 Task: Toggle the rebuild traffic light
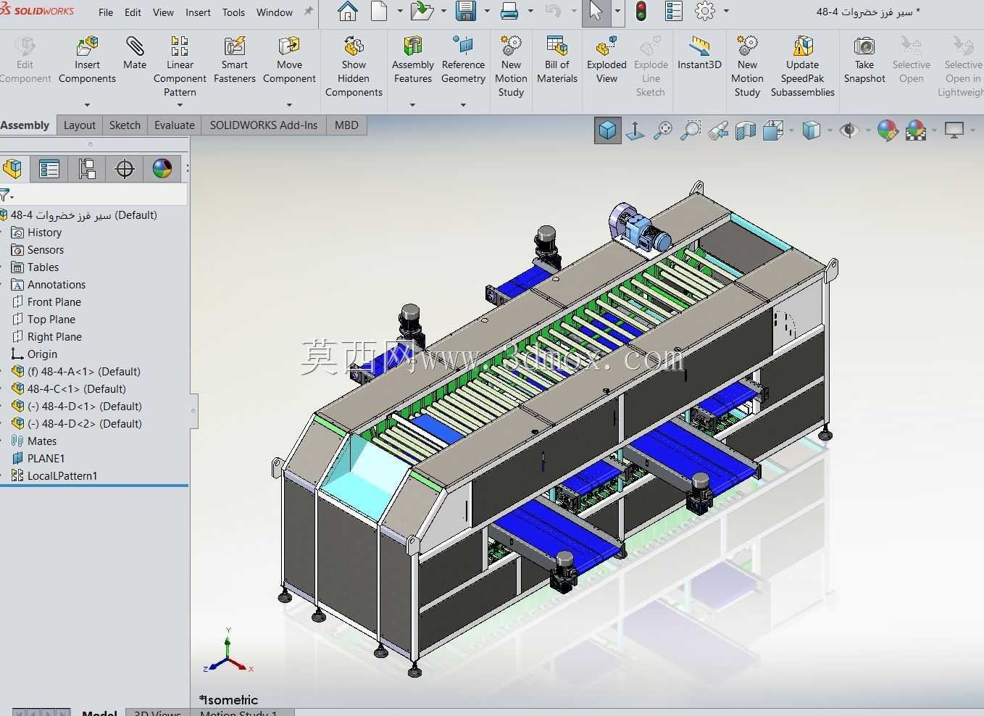(641, 12)
